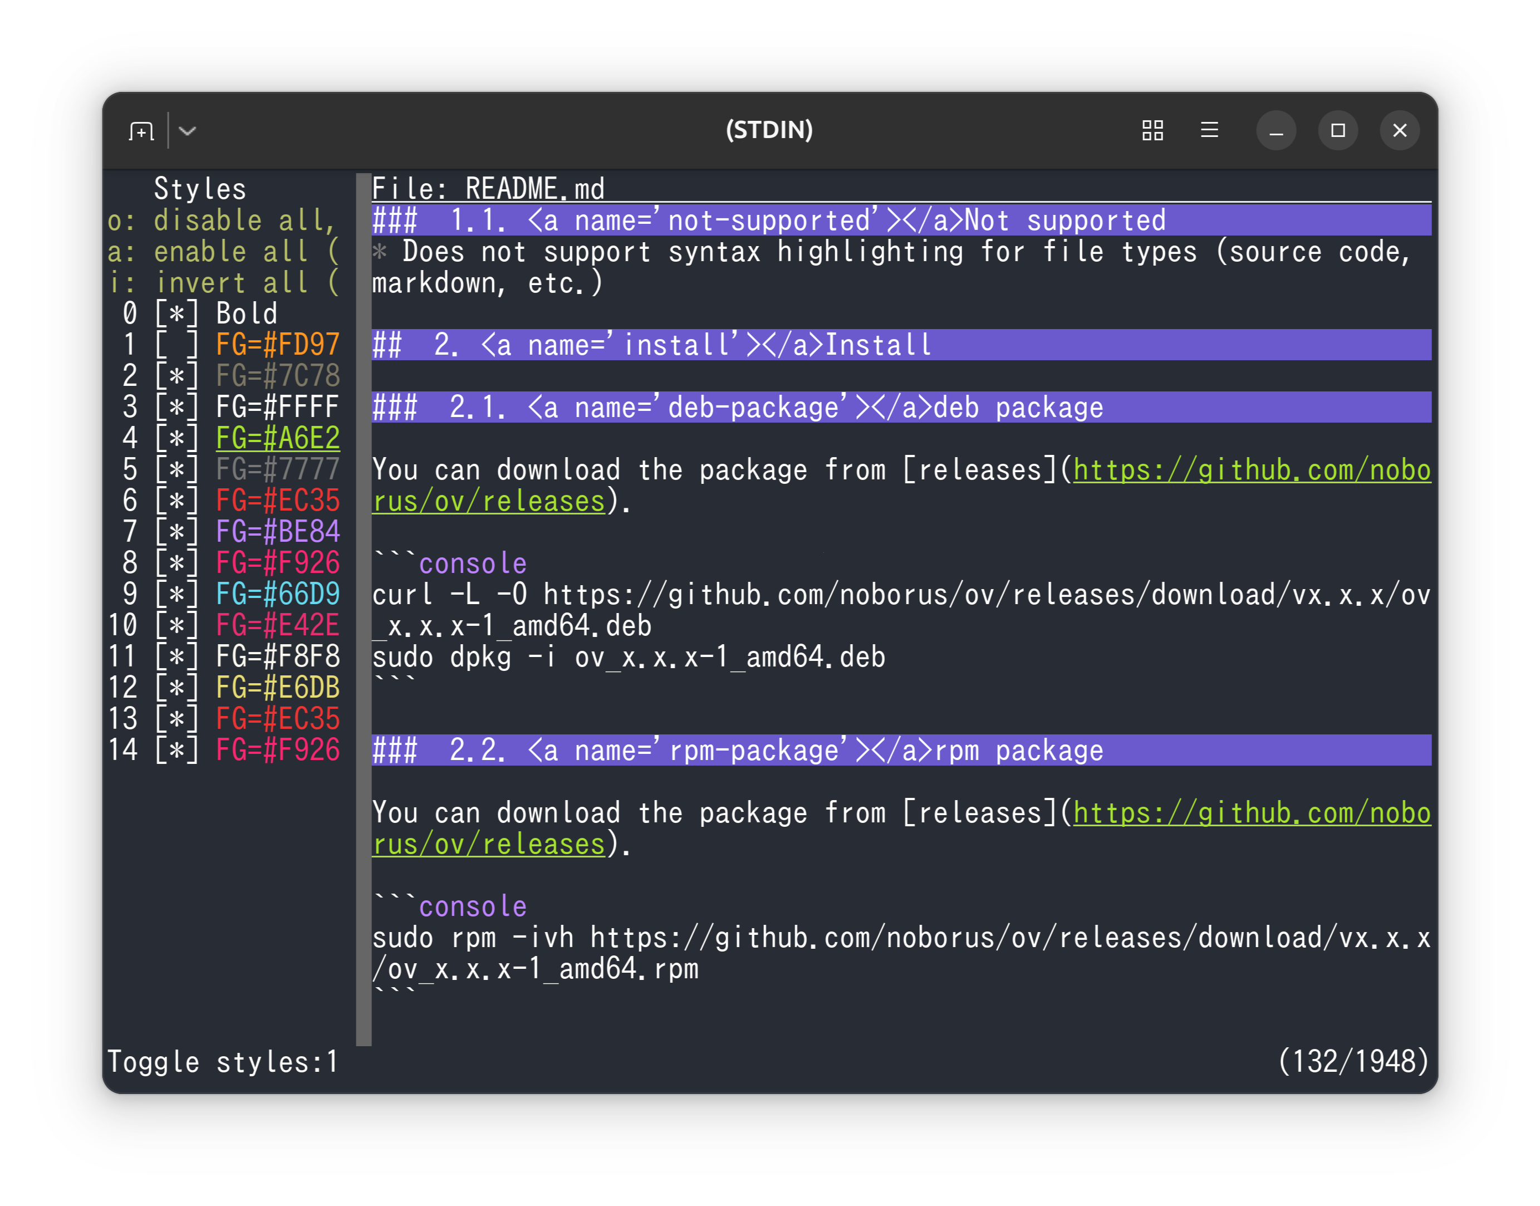Screen dimensions: 1540x1206
Task: Open the tab overview grid
Action: click(x=1151, y=130)
